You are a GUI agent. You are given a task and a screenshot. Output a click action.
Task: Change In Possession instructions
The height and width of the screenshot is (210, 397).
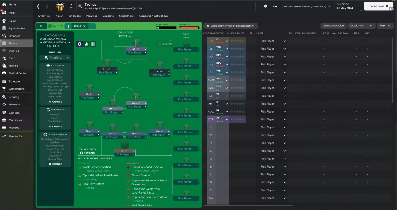click(x=55, y=102)
